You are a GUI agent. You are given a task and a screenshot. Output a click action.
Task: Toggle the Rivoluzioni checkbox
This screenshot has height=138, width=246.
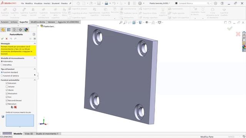[7, 94]
